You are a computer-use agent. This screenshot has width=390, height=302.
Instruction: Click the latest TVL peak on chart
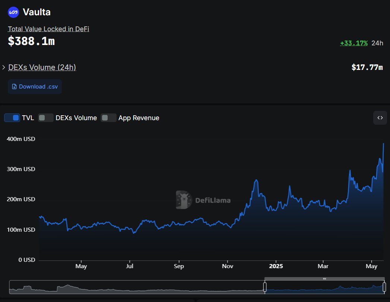[383, 144]
